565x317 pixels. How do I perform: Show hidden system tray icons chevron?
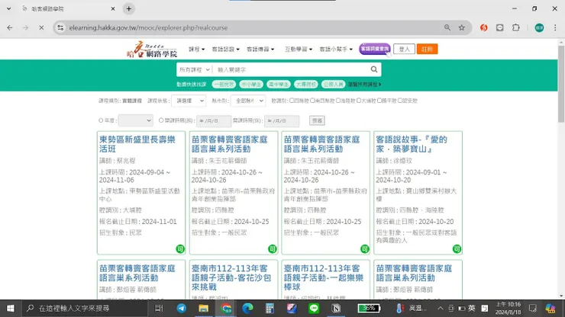point(441,309)
